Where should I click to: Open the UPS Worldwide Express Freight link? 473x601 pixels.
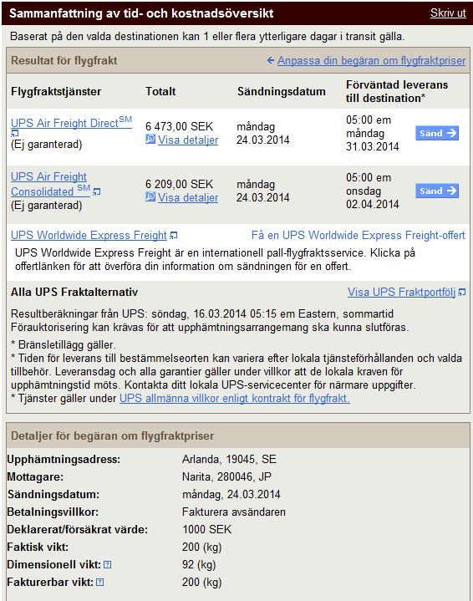89,235
